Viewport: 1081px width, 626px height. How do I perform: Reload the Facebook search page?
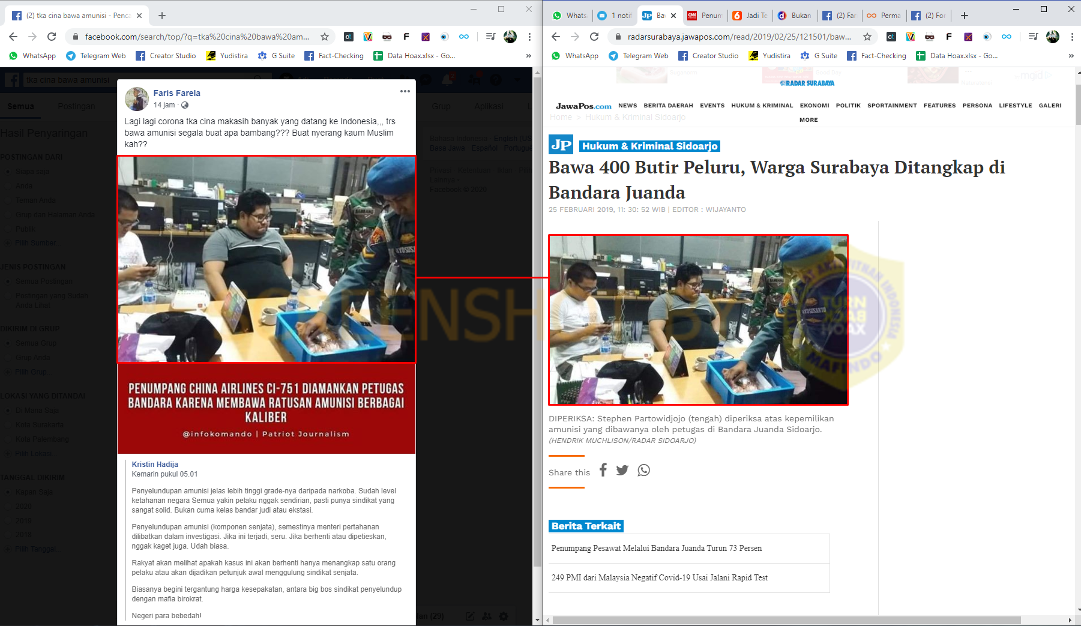[x=52, y=37]
